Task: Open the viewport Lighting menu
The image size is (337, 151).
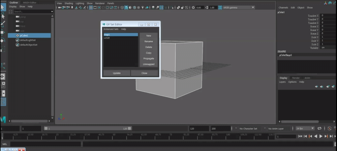Action: pyautogui.click(x=80, y=3)
